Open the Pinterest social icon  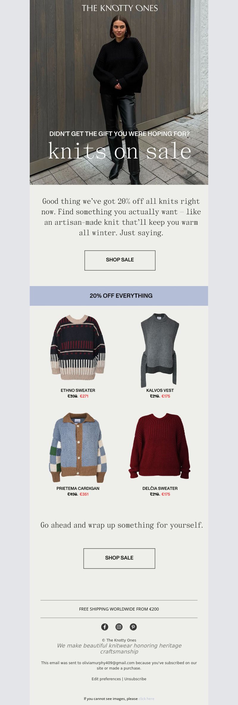pos(133,627)
